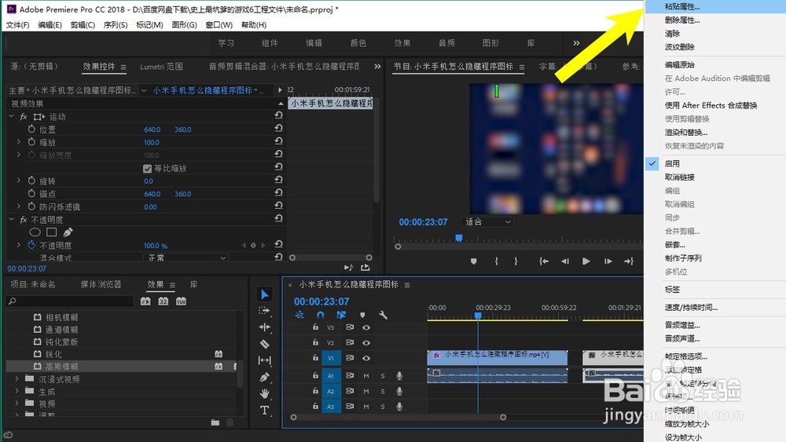Open Program monitor zoom level dropdown
This screenshot has height=442, width=786.
click(487, 221)
